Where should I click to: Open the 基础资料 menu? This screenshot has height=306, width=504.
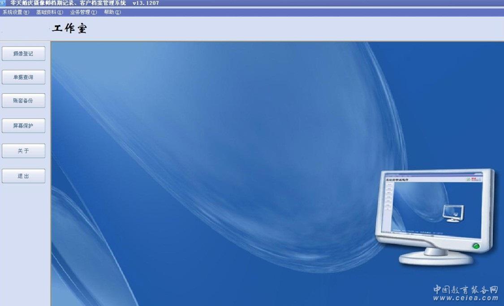coord(50,12)
